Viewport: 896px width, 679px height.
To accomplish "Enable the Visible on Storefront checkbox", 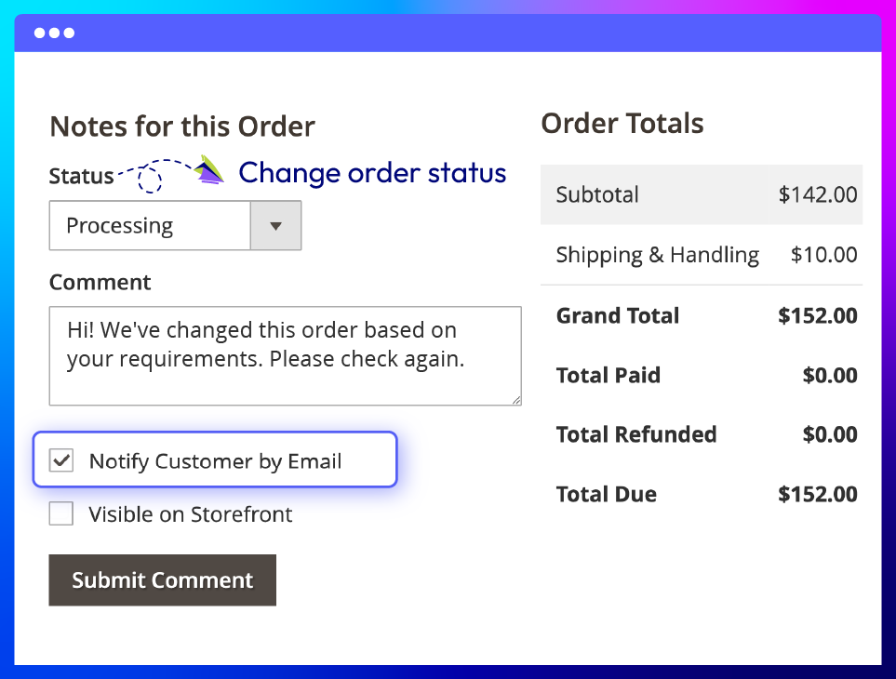I will (x=61, y=513).
